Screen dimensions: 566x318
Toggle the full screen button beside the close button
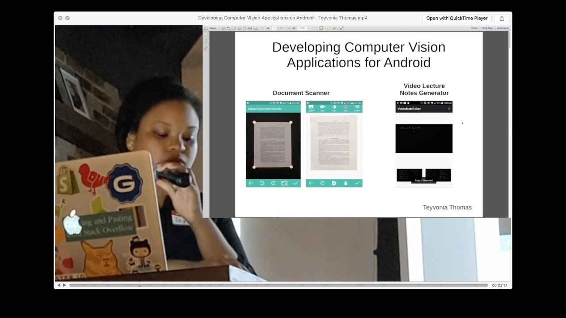68,18
